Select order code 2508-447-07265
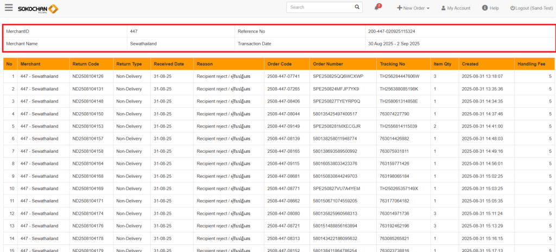556x252 pixels. pyautogui.click(x=283, y=89)
